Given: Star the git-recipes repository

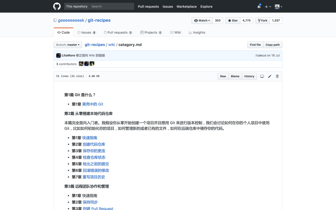Looking at the screenshot, I should click(233, 21).
